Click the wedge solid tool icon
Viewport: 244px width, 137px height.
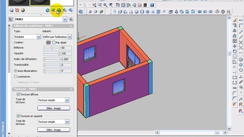(125, 12)
